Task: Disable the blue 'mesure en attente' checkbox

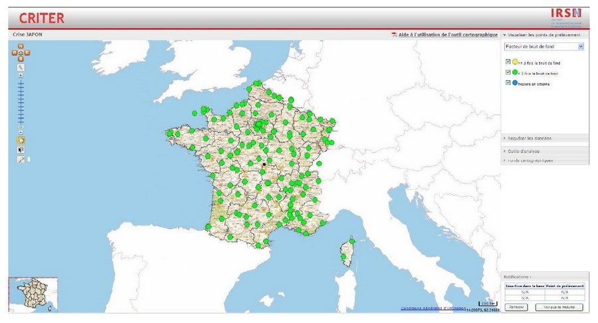Action: coord(508,83)
